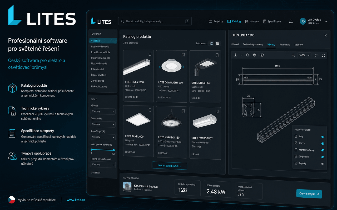Bookmark the LITES EMERGENCY card

(217, 112)
